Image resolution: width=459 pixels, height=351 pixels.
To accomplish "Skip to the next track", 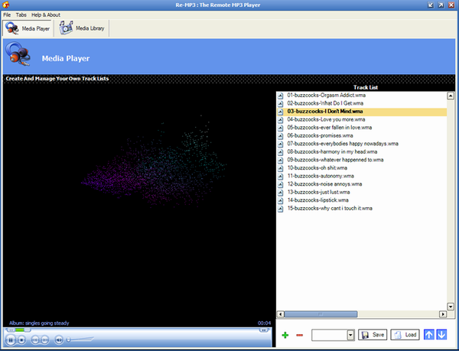I will tap(44, 340).
